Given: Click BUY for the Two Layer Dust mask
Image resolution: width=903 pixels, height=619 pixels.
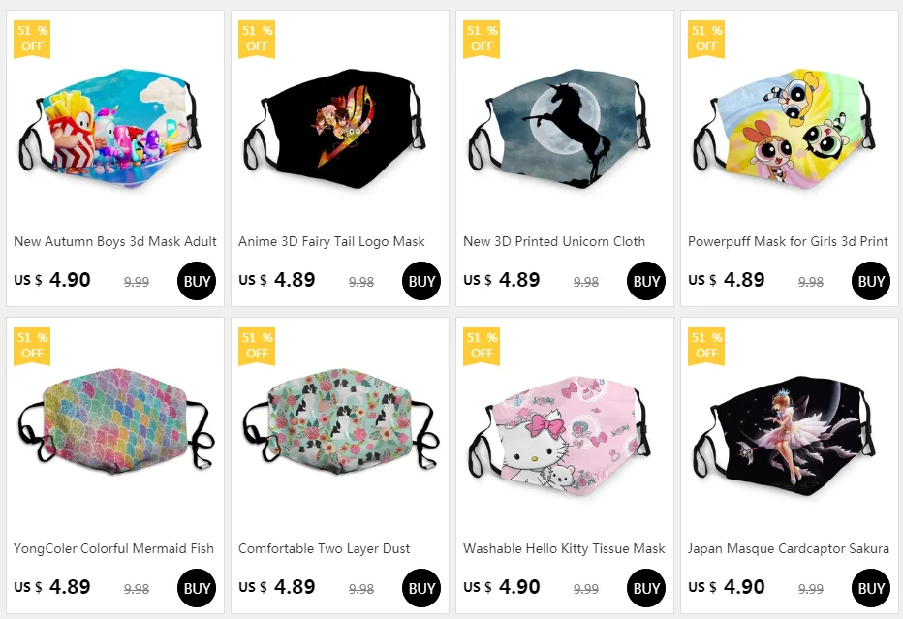Looking at the screenshot, I should point(420,588).
